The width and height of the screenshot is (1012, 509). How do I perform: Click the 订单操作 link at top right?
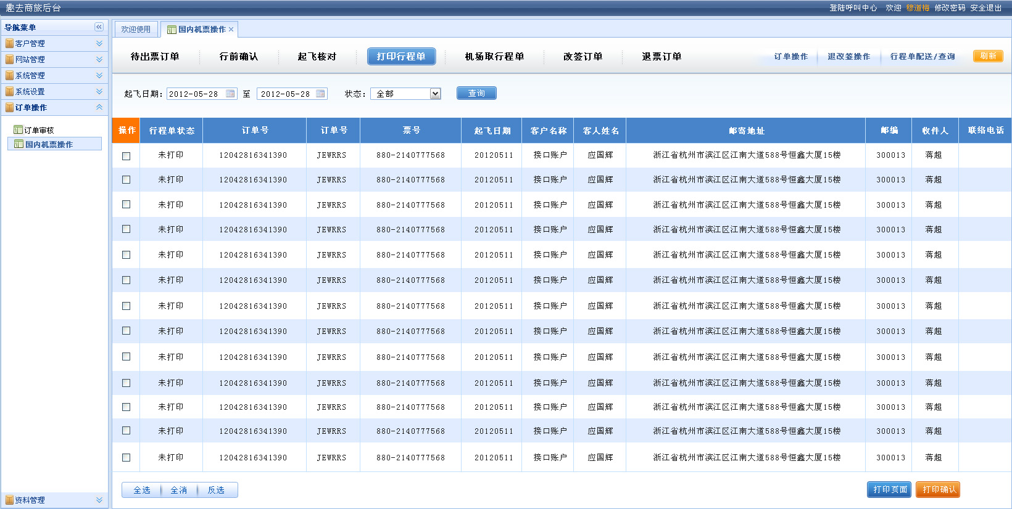coord(791,57)
